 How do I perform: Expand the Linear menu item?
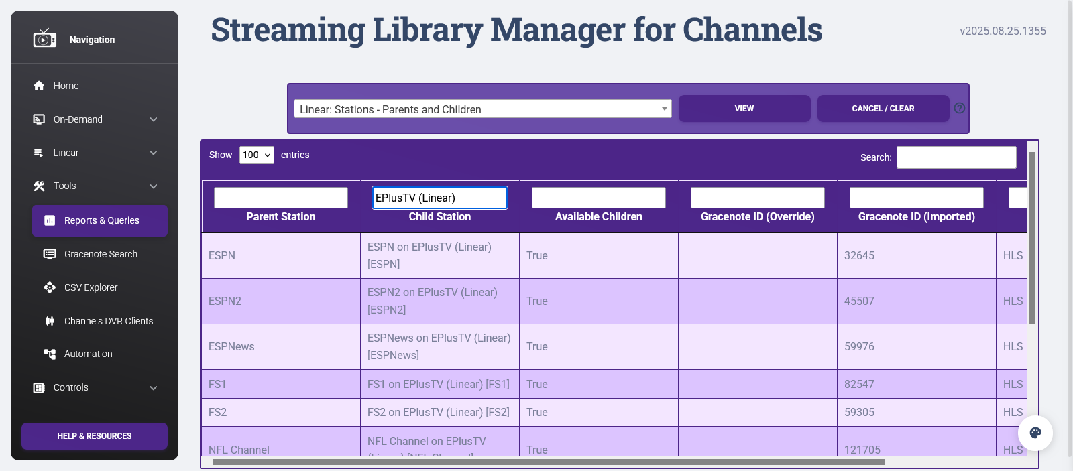[95, 153]
